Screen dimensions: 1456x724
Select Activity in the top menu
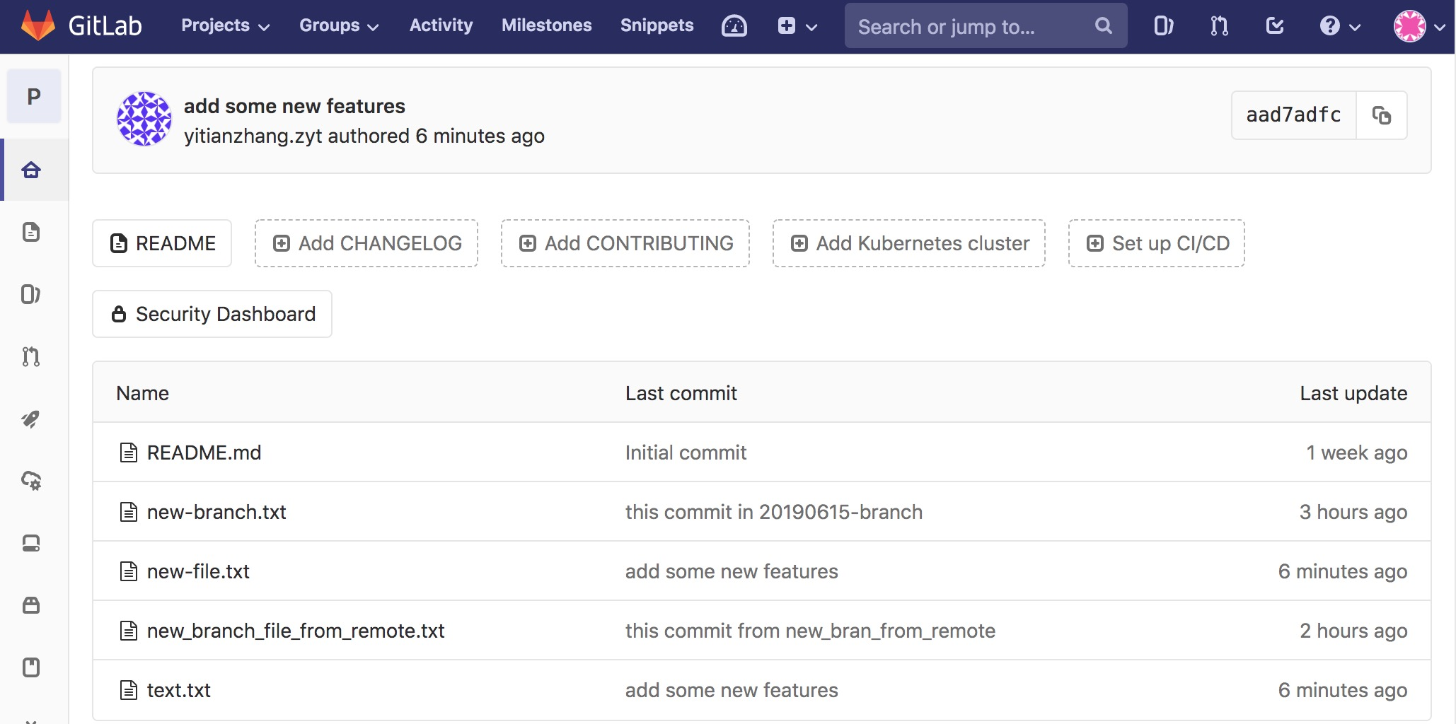pos(441,25)
